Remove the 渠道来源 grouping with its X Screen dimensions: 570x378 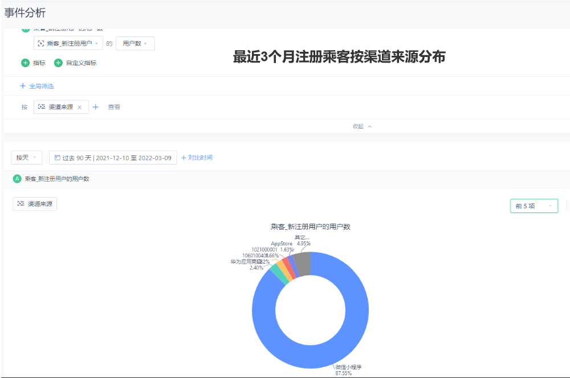click(x=79, y=107)
